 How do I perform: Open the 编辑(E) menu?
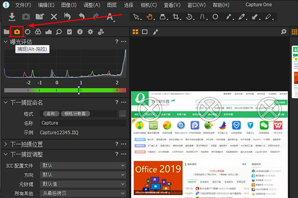[46, 5]
